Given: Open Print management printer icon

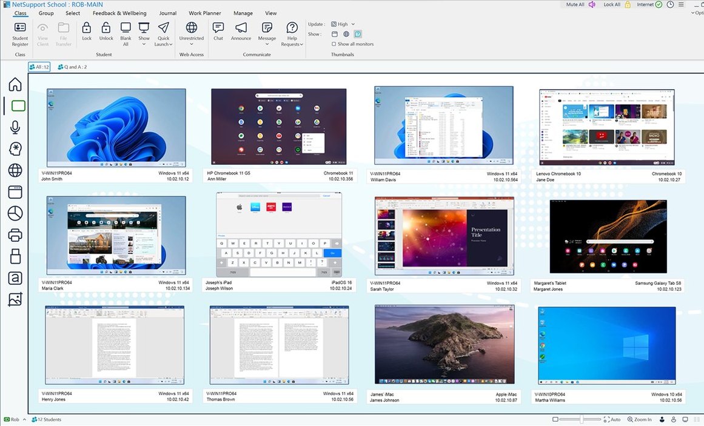Looking at the screenshot, I should [x=15, y=235].
